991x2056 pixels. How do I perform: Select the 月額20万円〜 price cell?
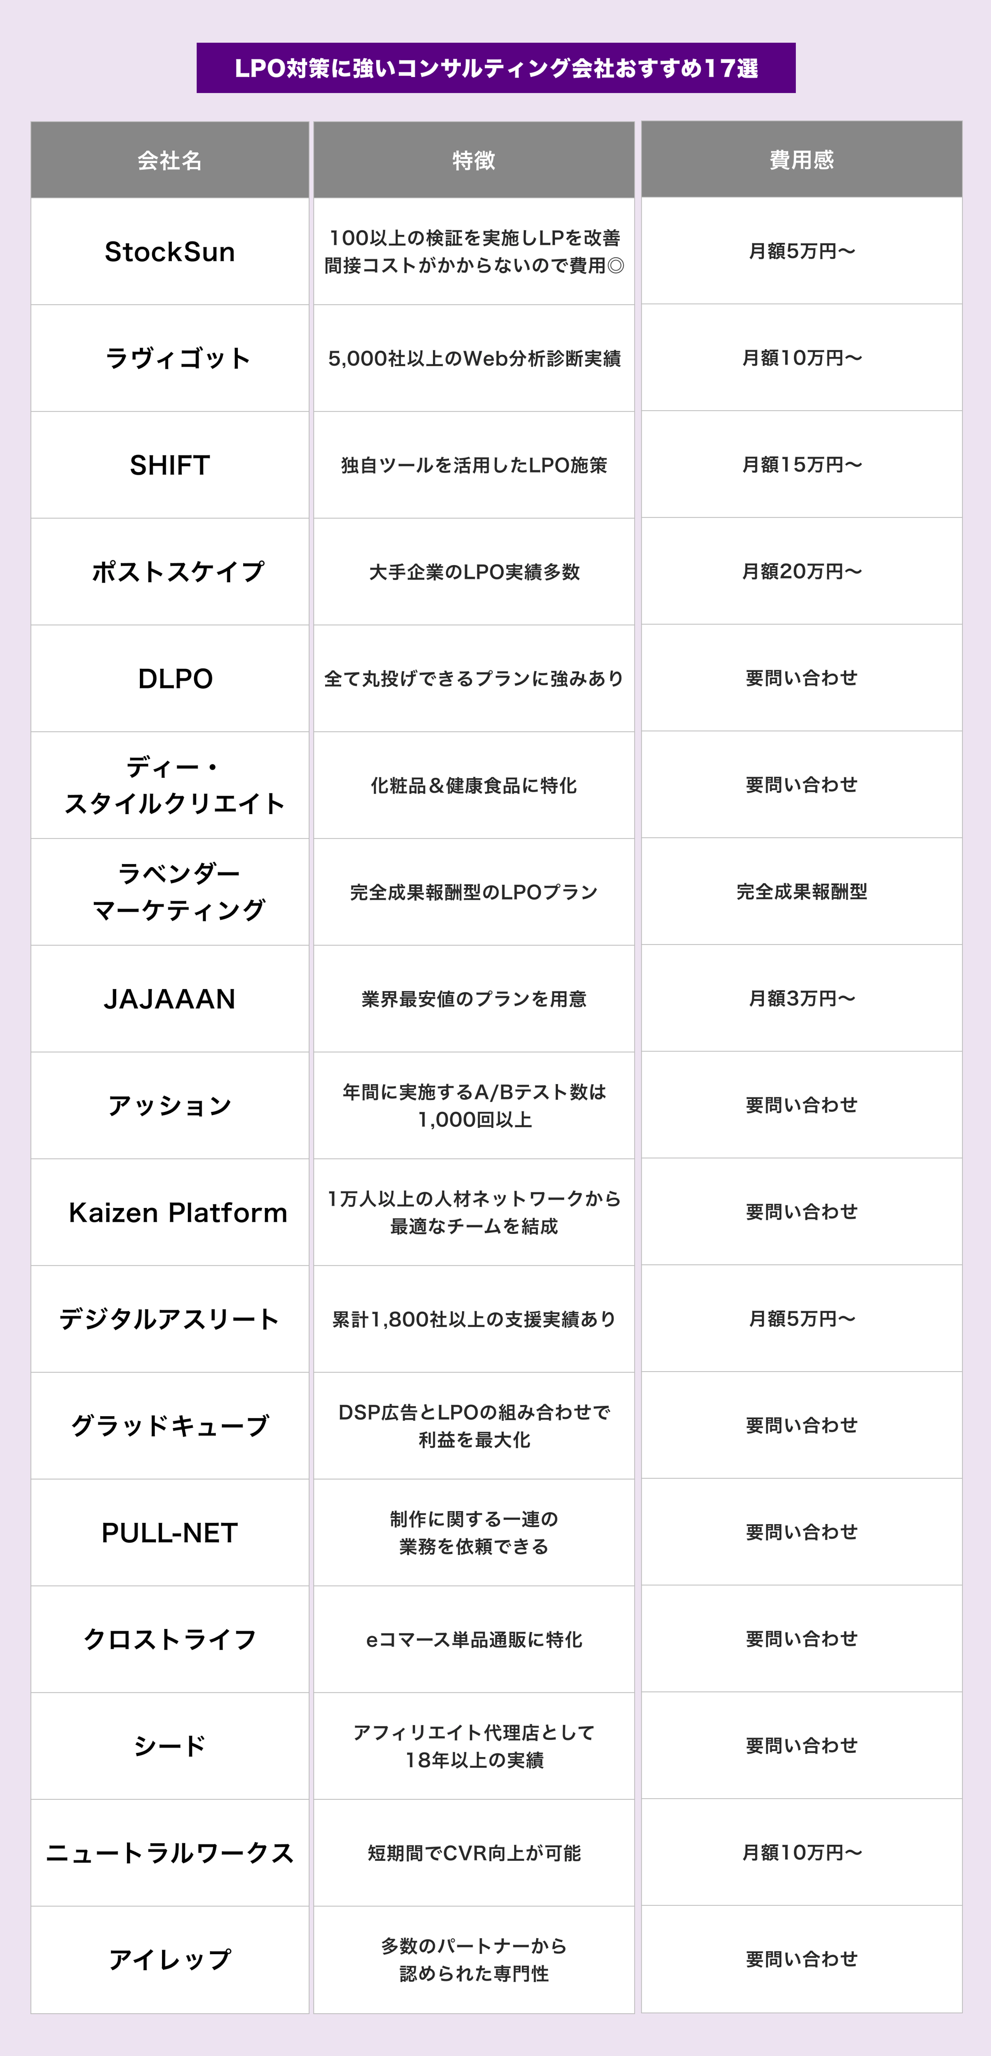click(x=801, y=572)
